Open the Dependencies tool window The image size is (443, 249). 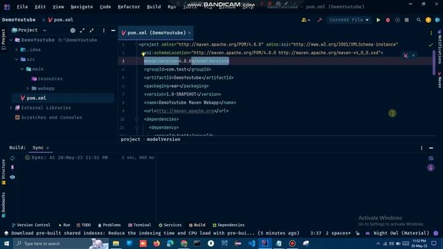(x=228, y=225)
